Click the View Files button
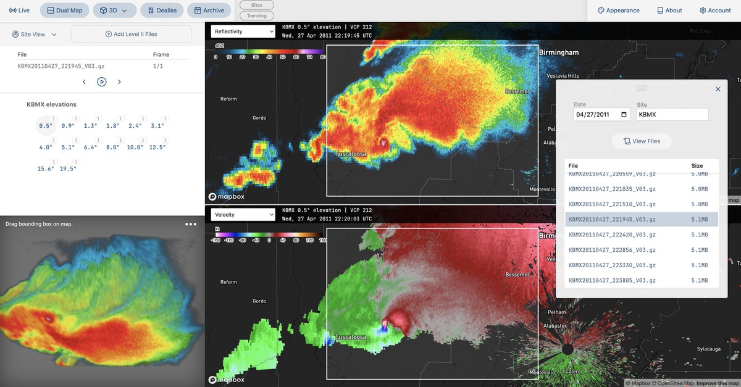741x387 pixels. 642,141
